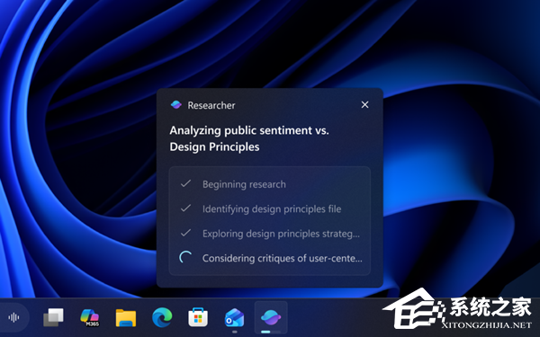
Task: Click the checkmark next to Exploring design principles
Action: point(185,233)
